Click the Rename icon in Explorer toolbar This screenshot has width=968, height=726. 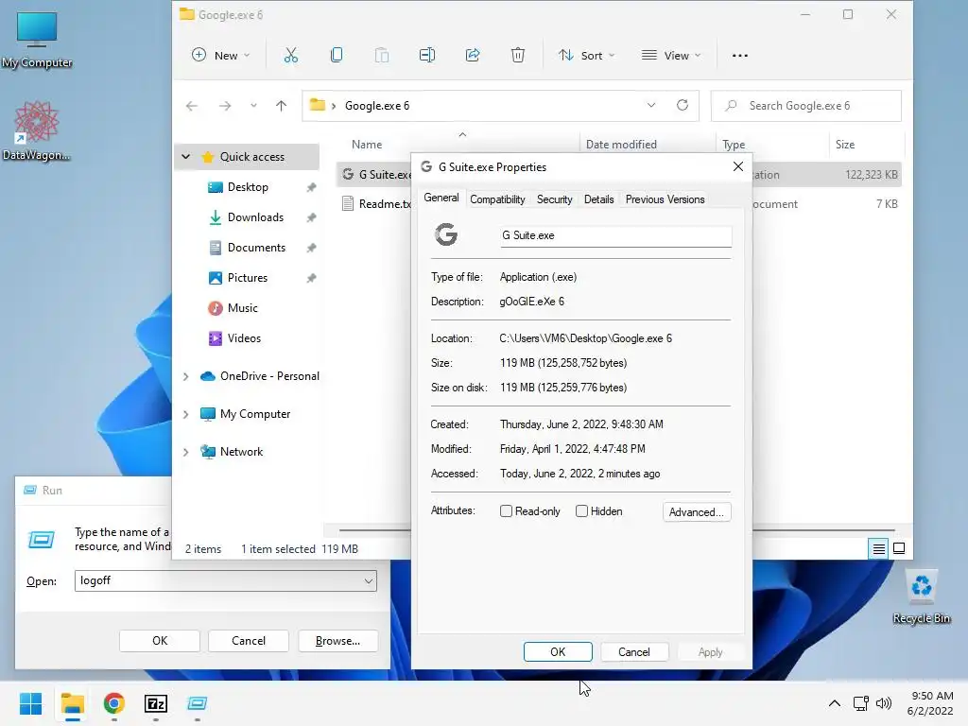click(427, 56)
